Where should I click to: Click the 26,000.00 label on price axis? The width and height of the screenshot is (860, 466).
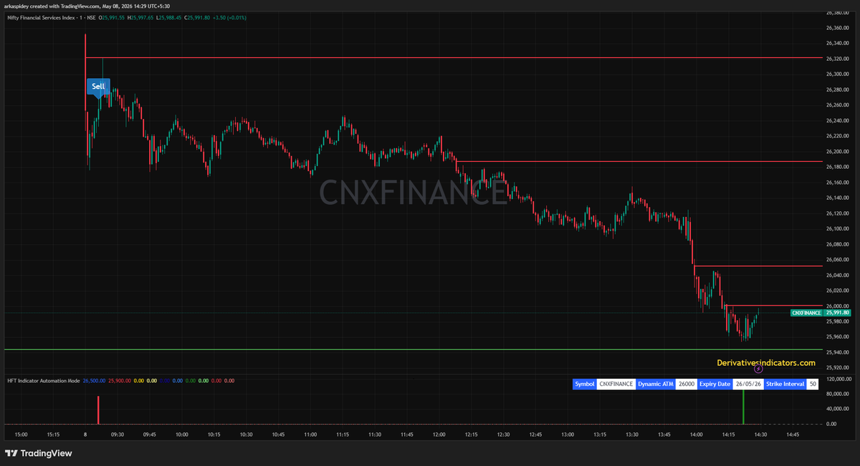(x=838, y=306)
